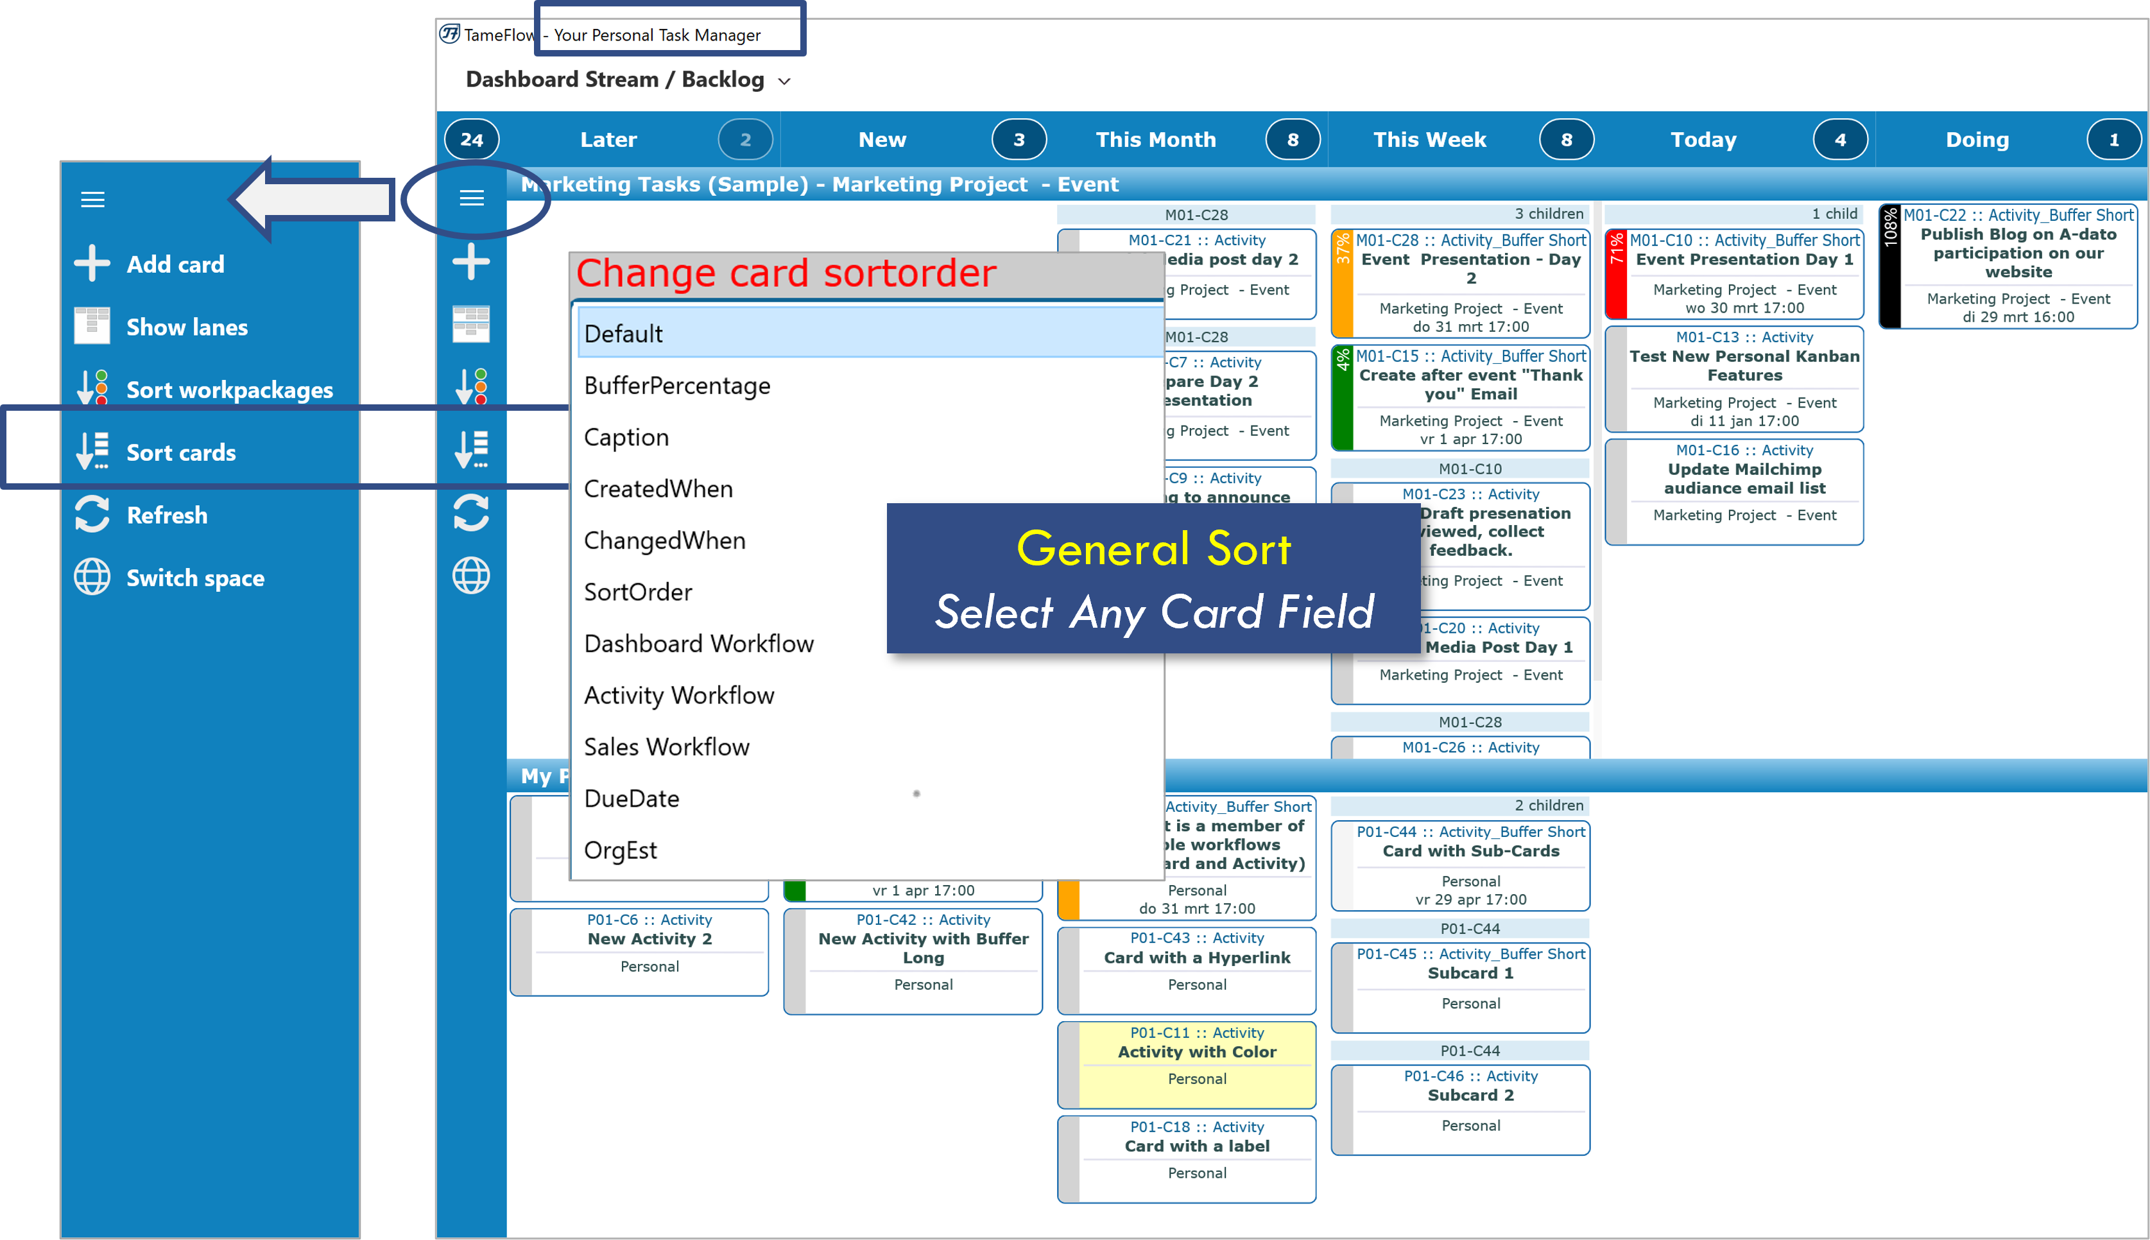2150x1240 pixels.
Task: Click the TameFlow logo icon in title bar
Action: (449, 34)
